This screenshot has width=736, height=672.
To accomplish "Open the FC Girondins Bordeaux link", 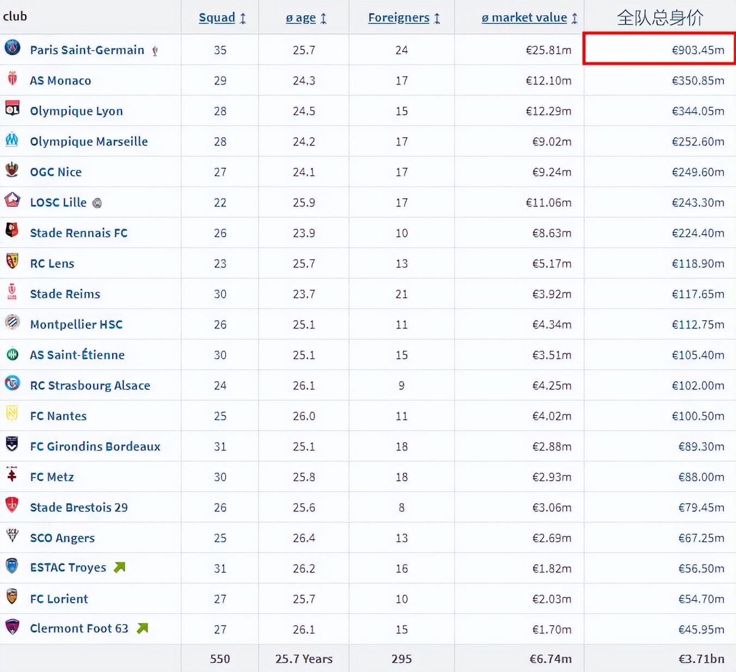I will click(95, 447).
